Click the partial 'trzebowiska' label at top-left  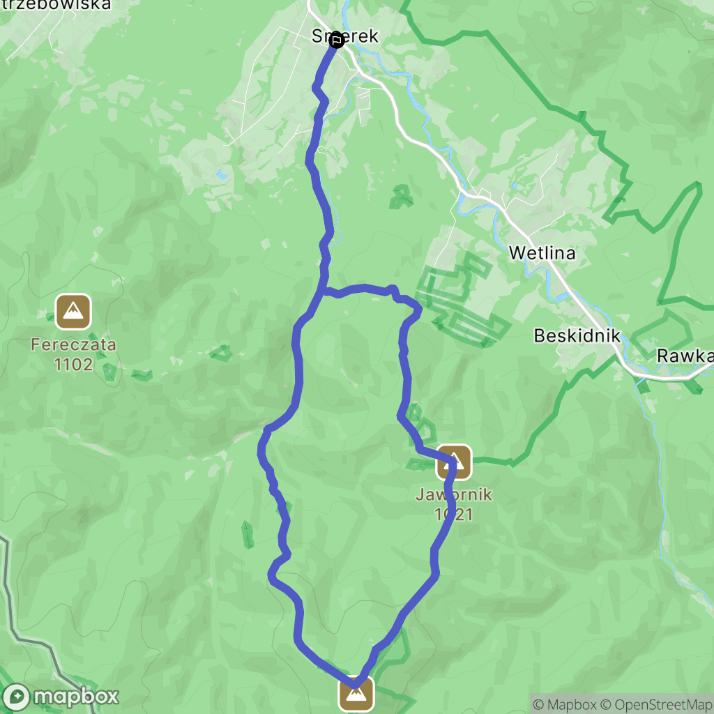point(56,5)
